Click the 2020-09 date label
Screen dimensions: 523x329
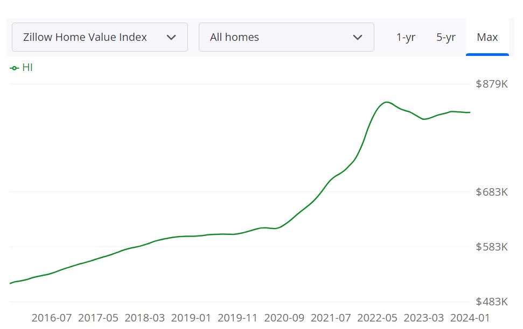pyautogui.click(x=284, y=318)
